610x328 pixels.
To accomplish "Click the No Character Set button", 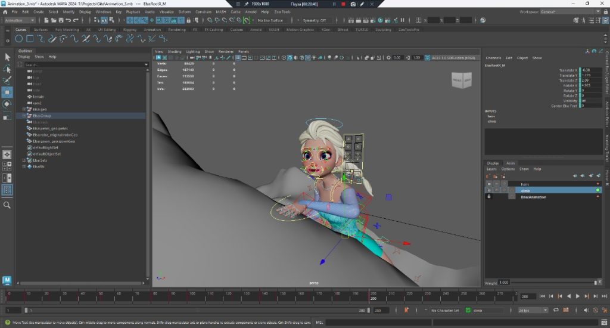I will [x=445, y=311].
